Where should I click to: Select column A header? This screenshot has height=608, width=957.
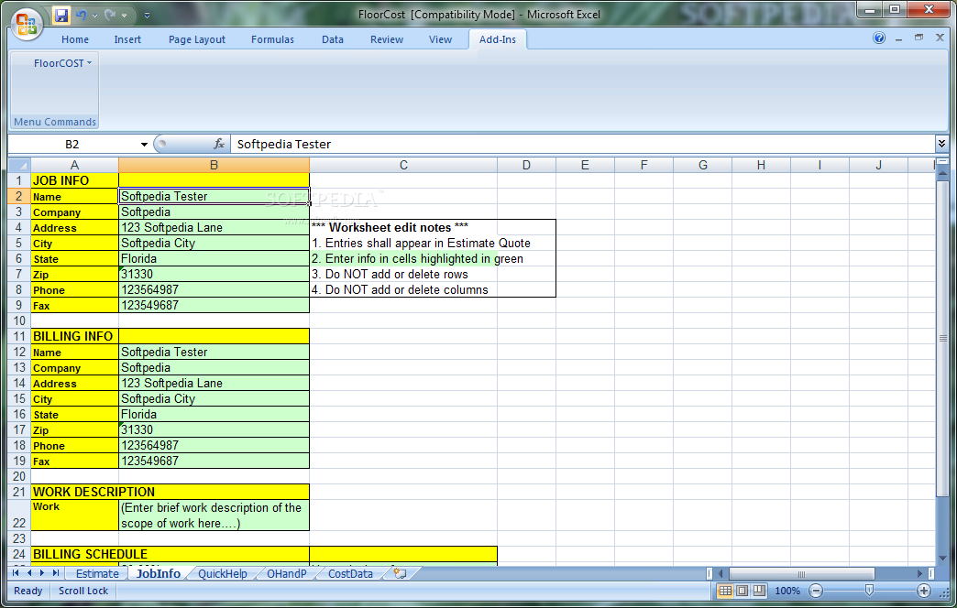[74, 165]
